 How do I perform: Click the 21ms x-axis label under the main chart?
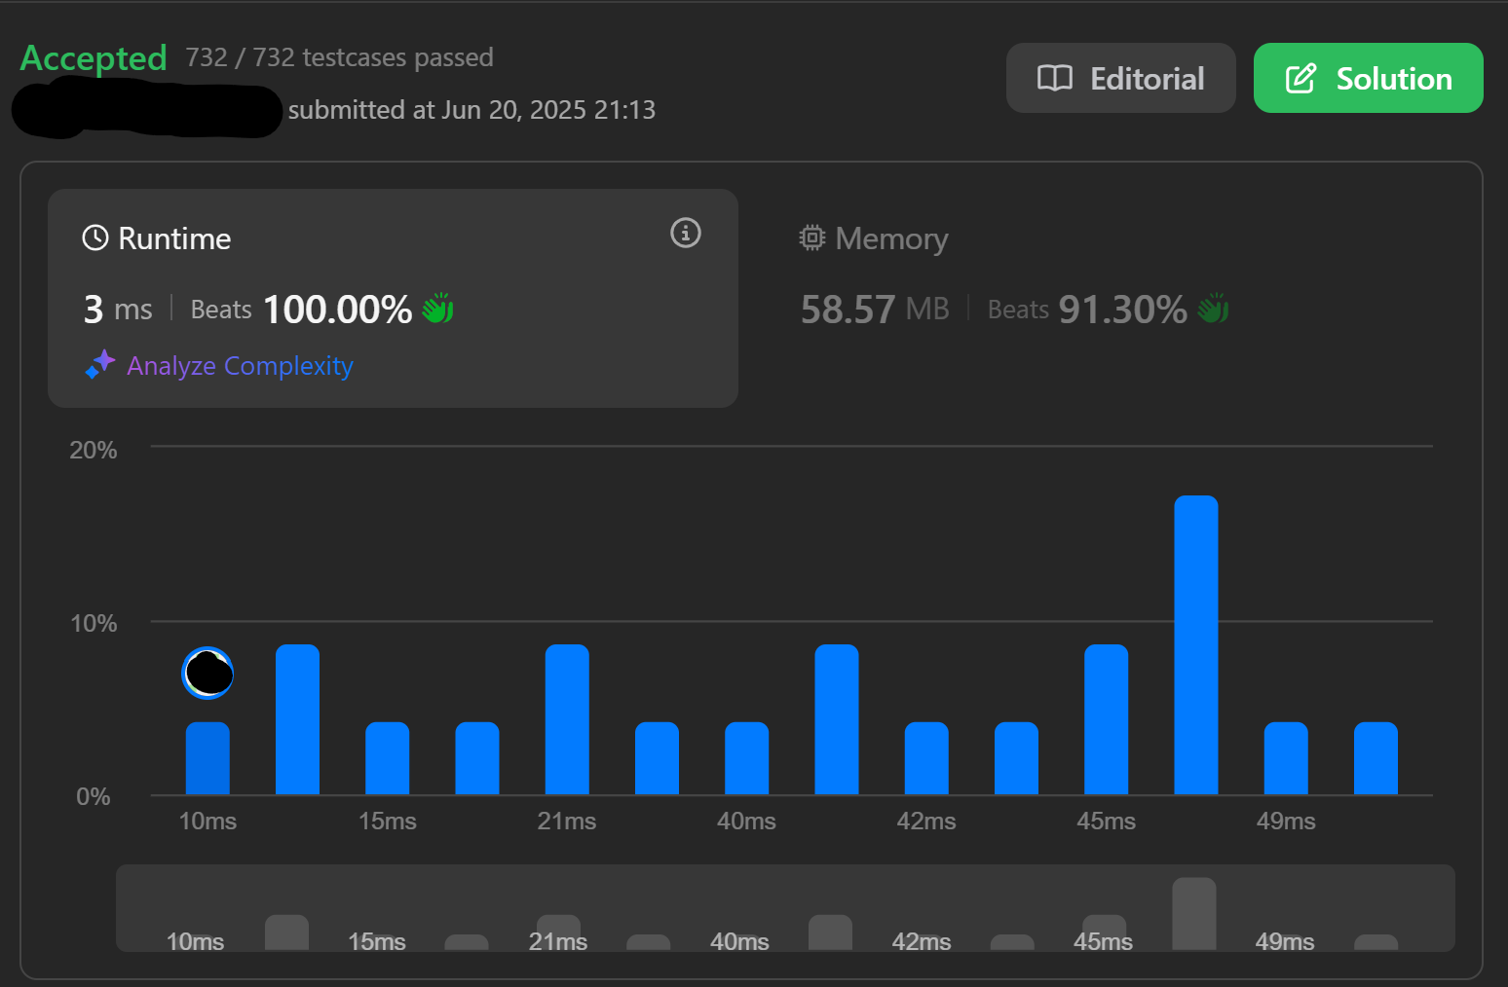(x=567, y=821)
